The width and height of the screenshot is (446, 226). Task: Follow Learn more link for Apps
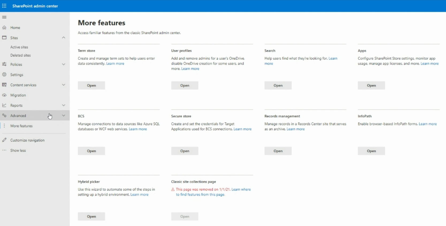pyautogui.click(x=429, y=63)
